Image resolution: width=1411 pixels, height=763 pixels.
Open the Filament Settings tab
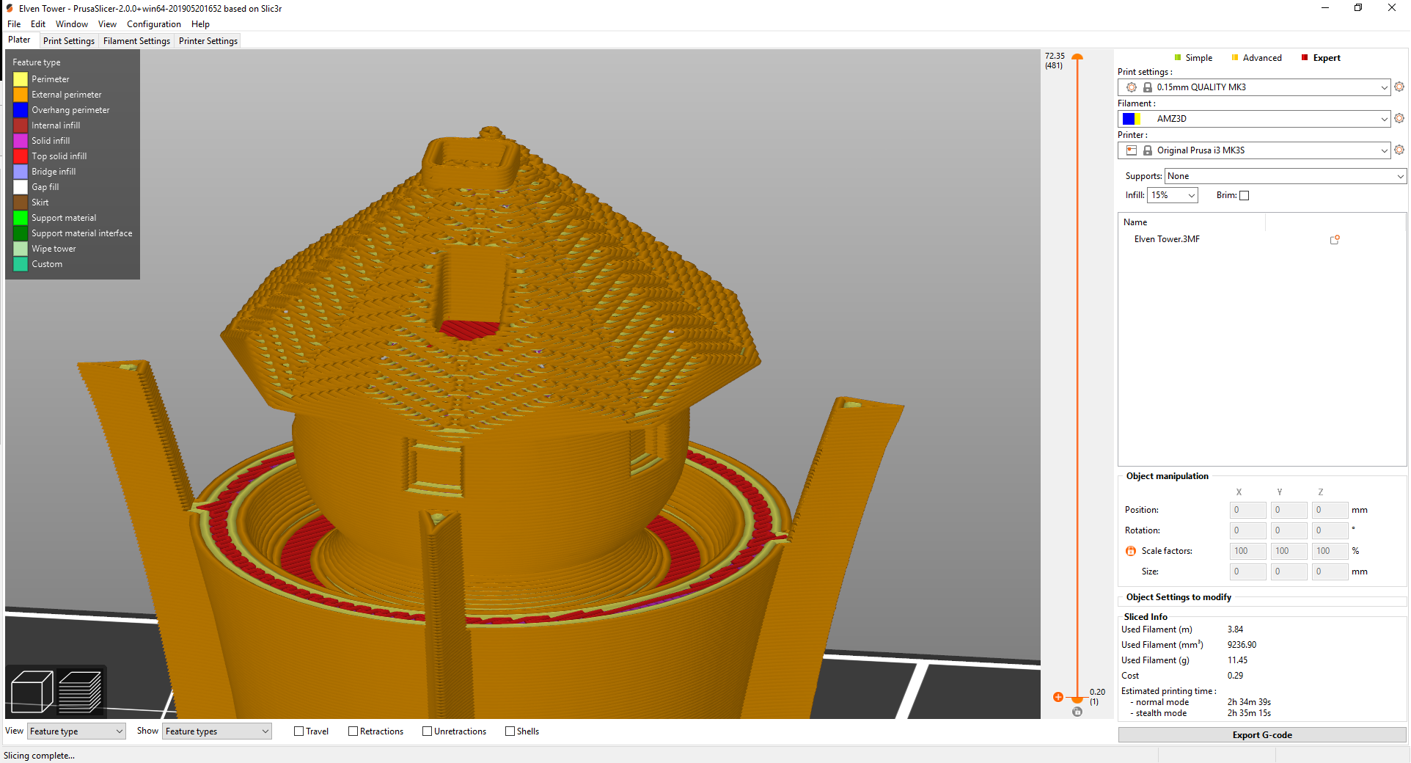[136, 41]
